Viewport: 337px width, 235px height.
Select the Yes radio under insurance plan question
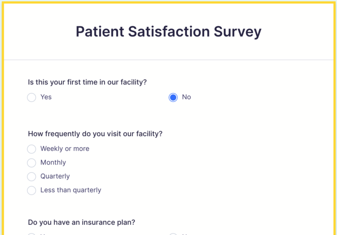click(32, 234)
